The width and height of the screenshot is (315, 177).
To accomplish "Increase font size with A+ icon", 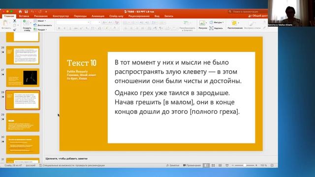I will pos(104,23).
